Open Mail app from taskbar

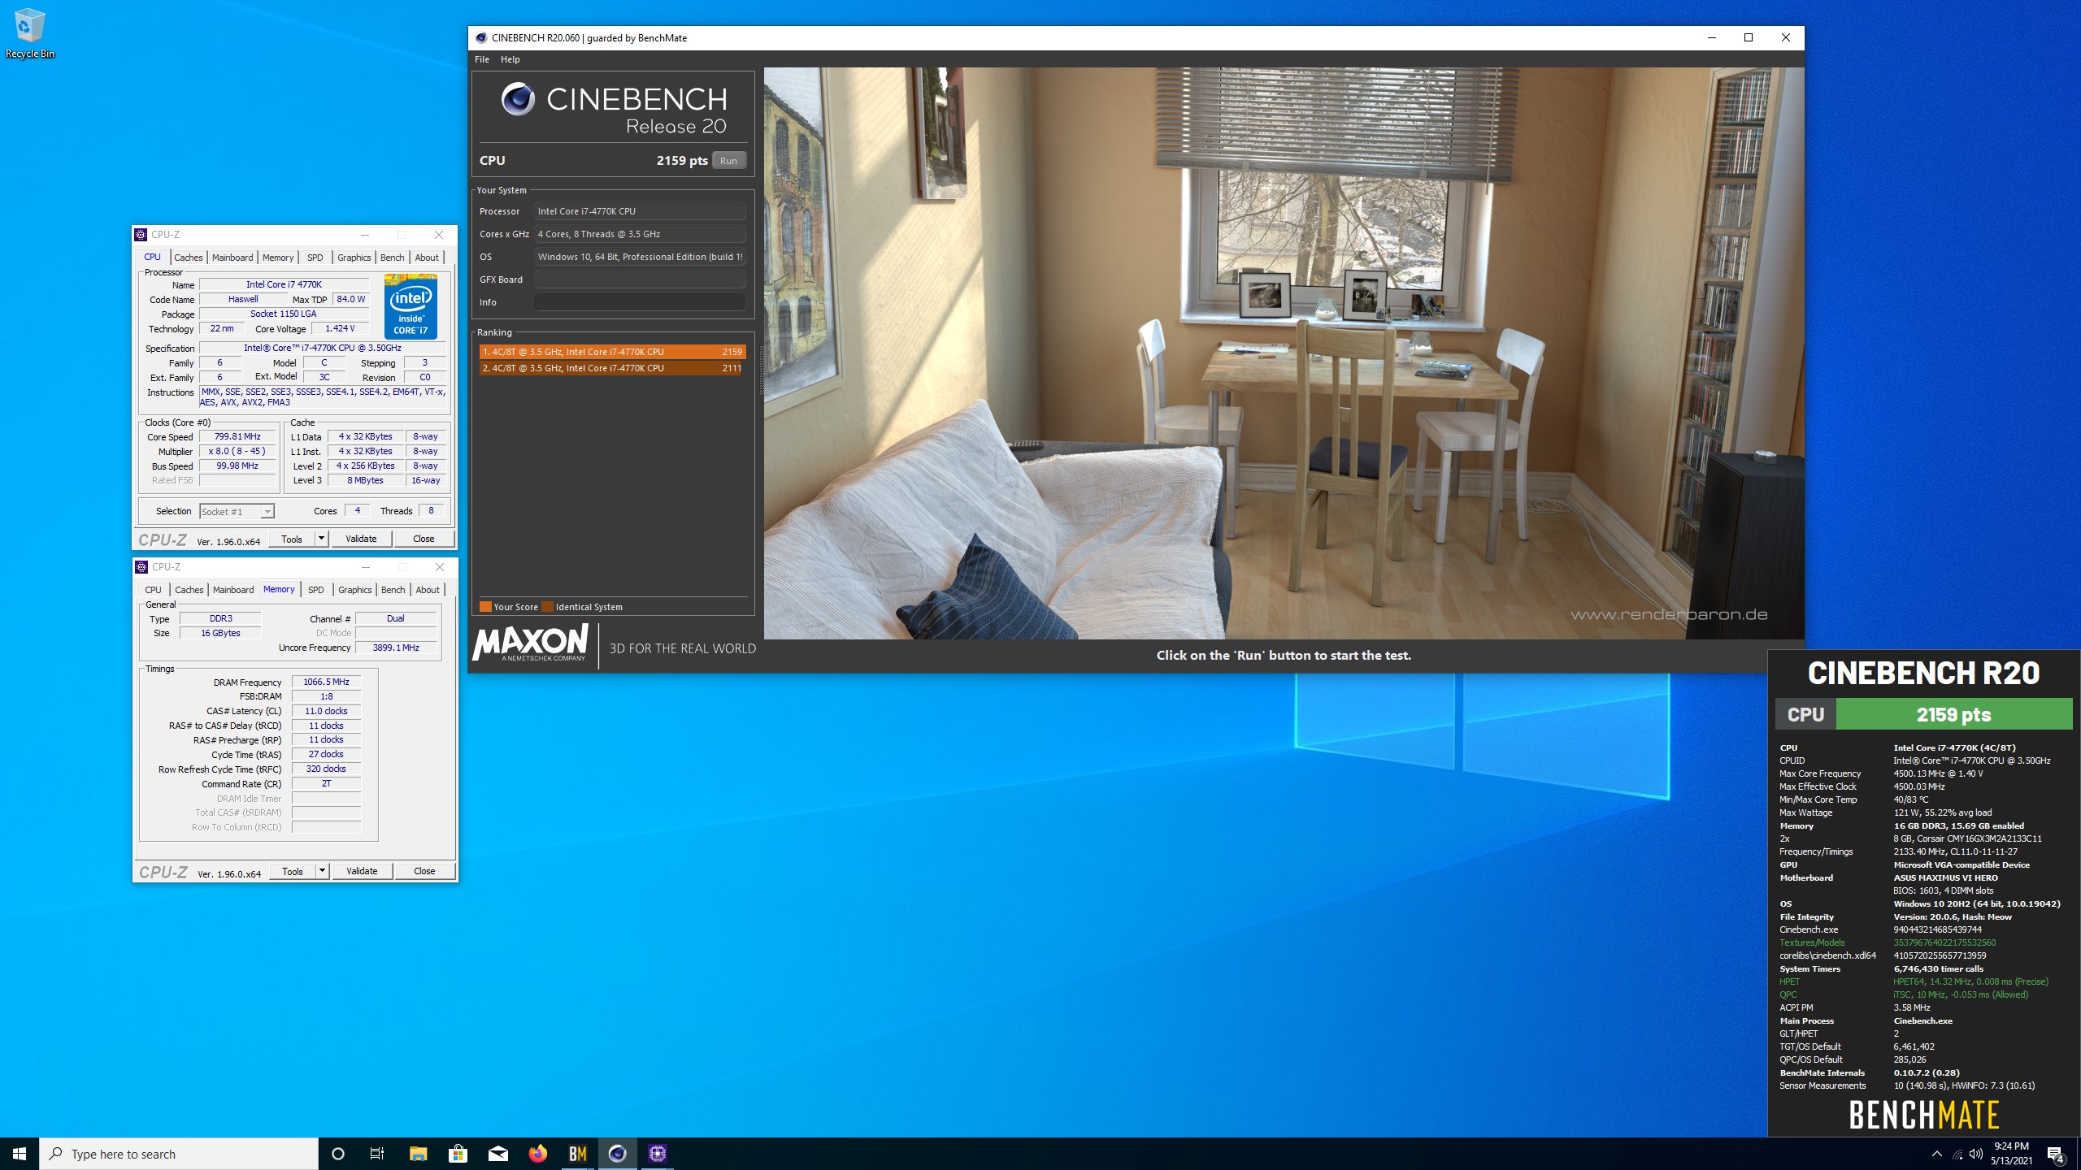pos(497,1154)
